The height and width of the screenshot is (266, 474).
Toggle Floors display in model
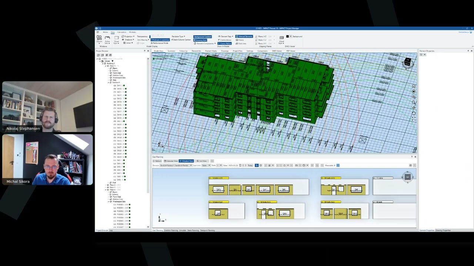pos(240,40)
